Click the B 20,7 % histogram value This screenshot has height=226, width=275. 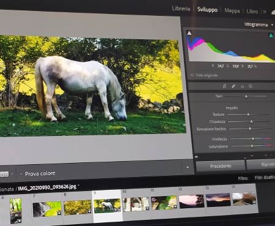pos(249,66)
